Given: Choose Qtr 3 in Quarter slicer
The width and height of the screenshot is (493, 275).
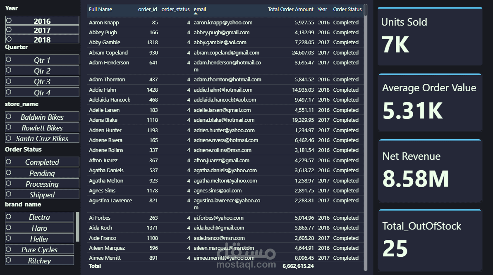Looking at the screenshot, I should 42,81.
